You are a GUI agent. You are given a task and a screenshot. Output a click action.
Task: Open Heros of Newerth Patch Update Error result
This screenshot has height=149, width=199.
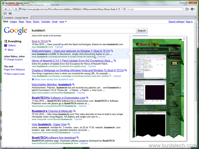pos(72,61)
